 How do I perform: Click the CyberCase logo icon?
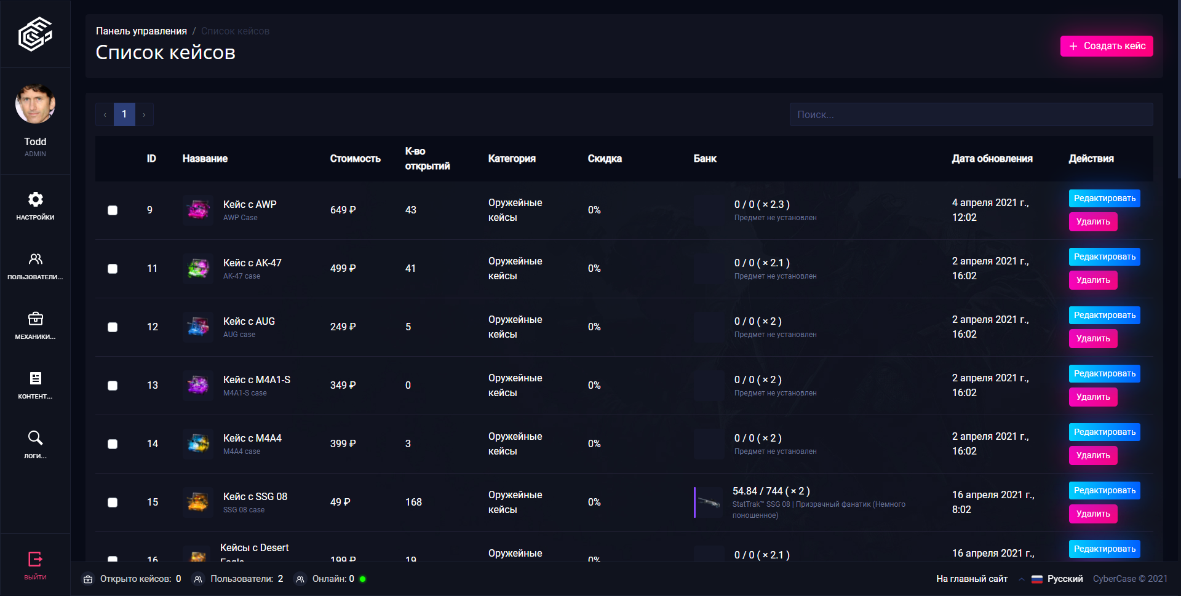[x=35, y=34]
